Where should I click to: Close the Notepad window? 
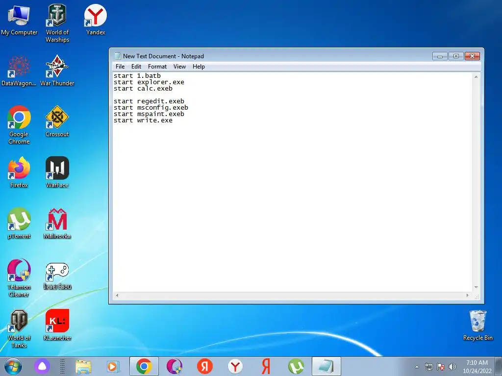(x=472, y=56)
